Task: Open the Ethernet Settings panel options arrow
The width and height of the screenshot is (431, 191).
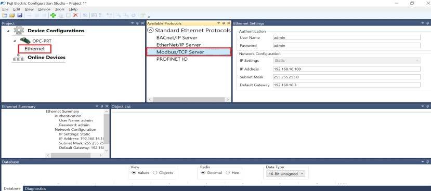Action: (x=423, y=23)
